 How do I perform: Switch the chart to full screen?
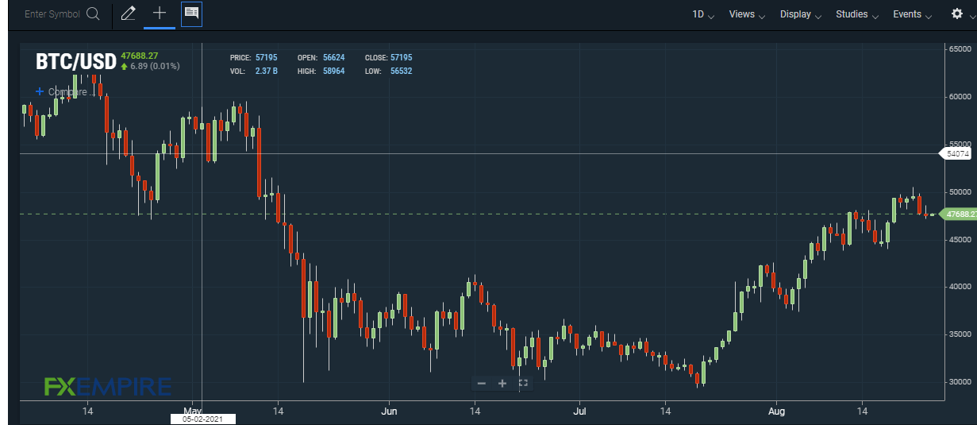(522, 384)
